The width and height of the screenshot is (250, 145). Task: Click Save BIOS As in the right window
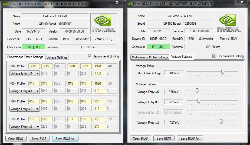(x=190, y=138)
